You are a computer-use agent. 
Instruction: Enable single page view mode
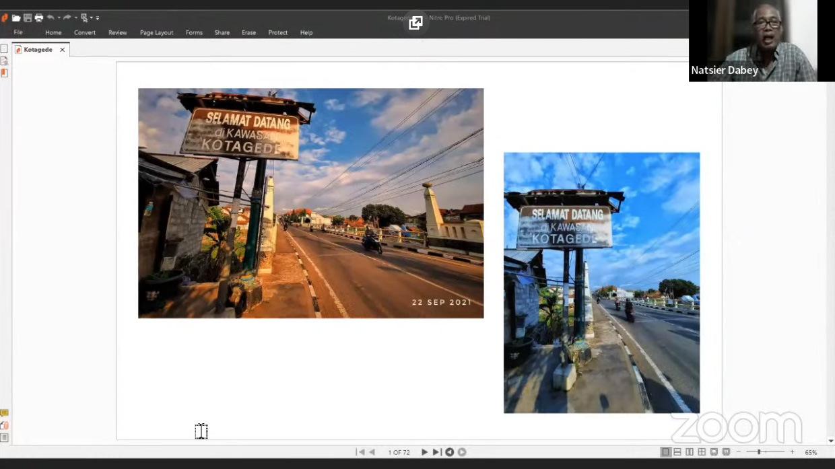click(x=665, y=452)
